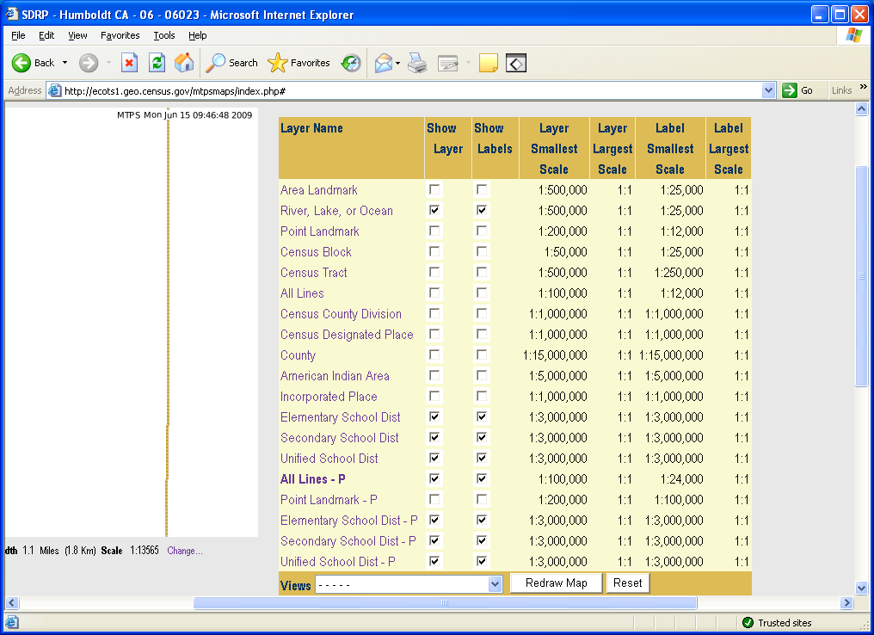
Task: Toggle Show Layer for Point Landmark - P
Action: 435,500
